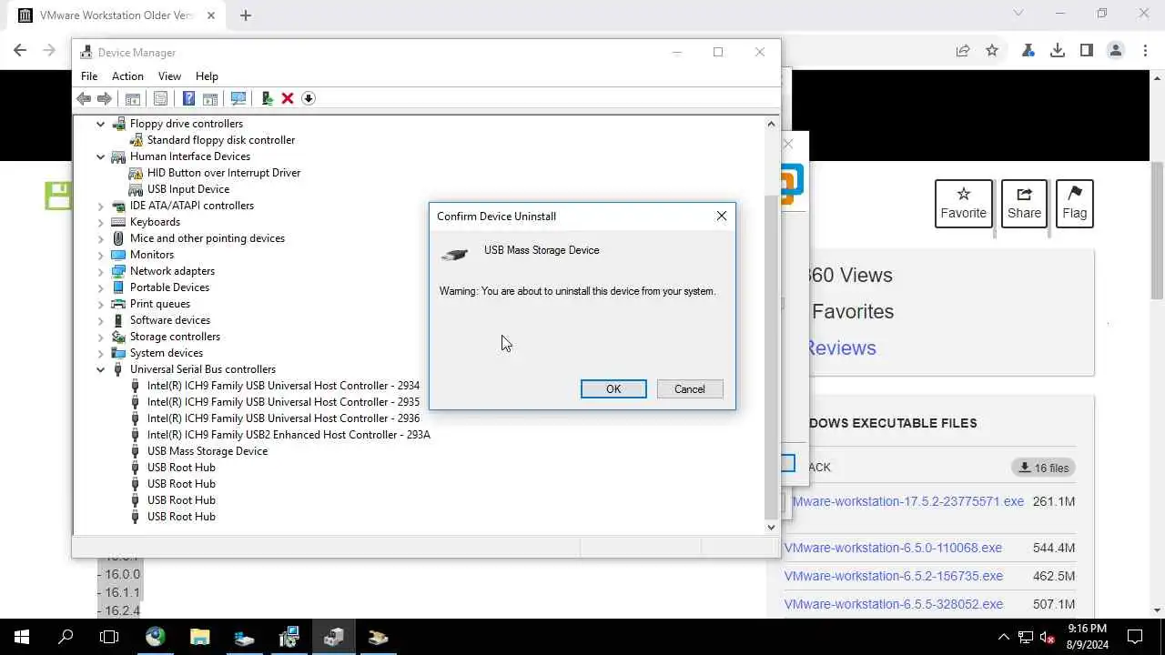The width and height of the screenshot is (1165, 655).
Task: Select Standard floppy disk controller
Action: pos(220,140)
